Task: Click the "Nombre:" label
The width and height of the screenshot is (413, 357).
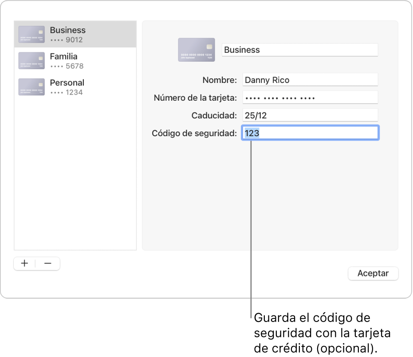Action: point(220,80)
